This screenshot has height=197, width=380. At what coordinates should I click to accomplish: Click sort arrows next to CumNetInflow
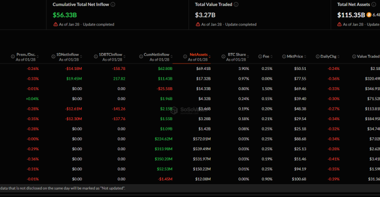[x=171, y=57]
